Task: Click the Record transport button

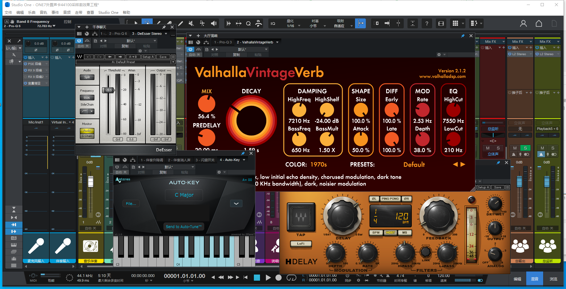Action: [279, 278]
